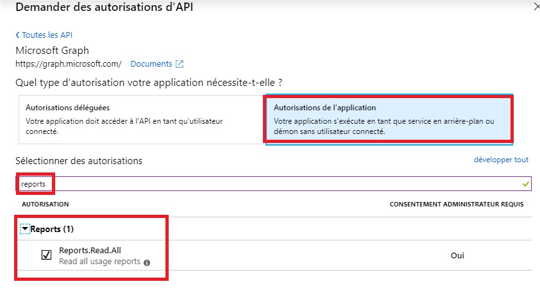Image resolution: width=540 pixels, height=293 pixels.
Task: Click the AUTORISATION column header
Action: click(46, 204)
